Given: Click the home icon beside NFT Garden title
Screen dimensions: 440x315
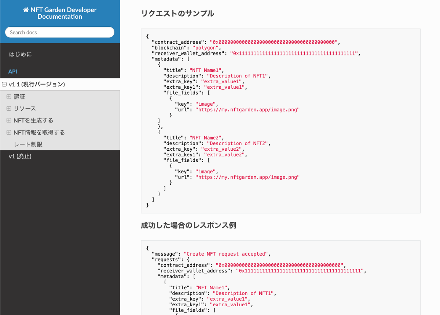Looking at the screenshot, I should (x=26, y=10).
